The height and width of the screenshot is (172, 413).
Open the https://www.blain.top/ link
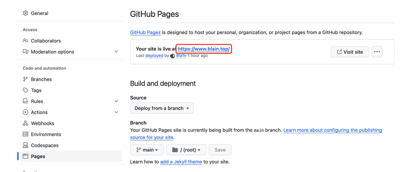click(204, 49)
